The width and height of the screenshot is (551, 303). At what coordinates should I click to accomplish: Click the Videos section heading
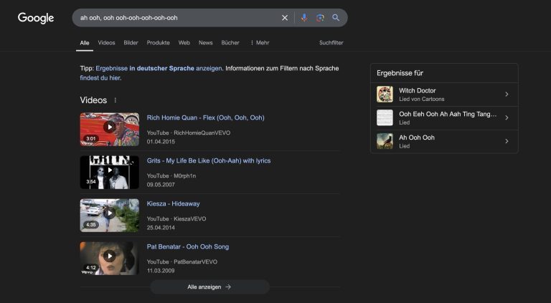(x=93, y=100)
